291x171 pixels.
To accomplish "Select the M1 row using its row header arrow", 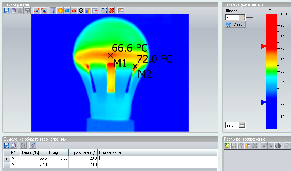I will coord(7,159).
